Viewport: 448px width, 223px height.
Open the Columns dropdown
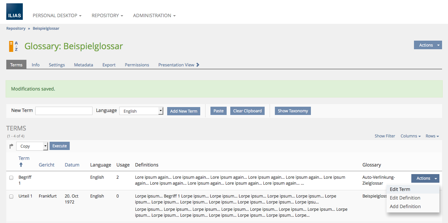[410, 136]
